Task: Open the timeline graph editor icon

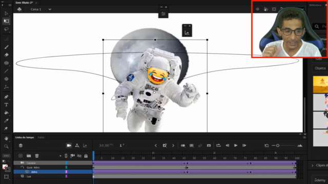Action: coord(85,145)
